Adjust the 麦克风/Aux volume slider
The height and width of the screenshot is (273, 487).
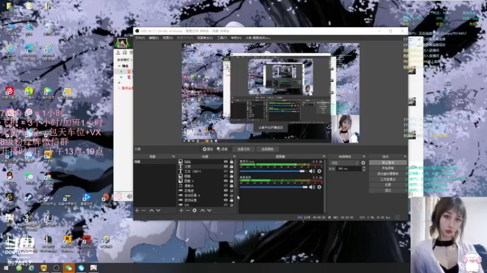(x=273, y=171)
